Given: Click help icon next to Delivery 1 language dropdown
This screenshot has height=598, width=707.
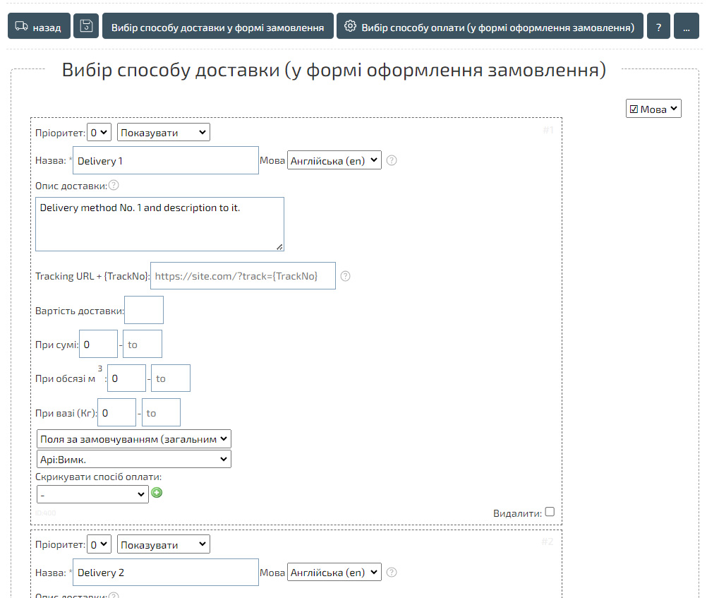Looking at the screenshot, I should pos(392,160).
